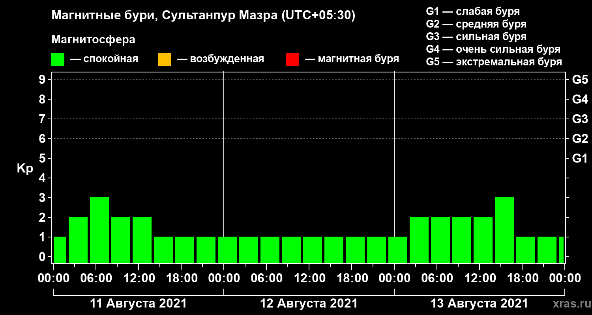Click the Магнитосфера legend heading
This screenshot has width=592, height=315.
93,40
